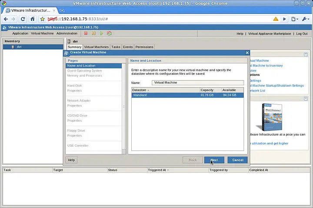
Task: Switch to the Summary tab
Action: pos(74,47)
